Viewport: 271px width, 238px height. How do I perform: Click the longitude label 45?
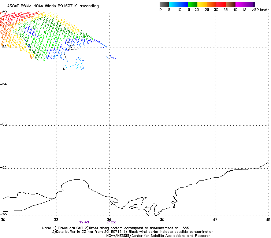tap(268, 220)
